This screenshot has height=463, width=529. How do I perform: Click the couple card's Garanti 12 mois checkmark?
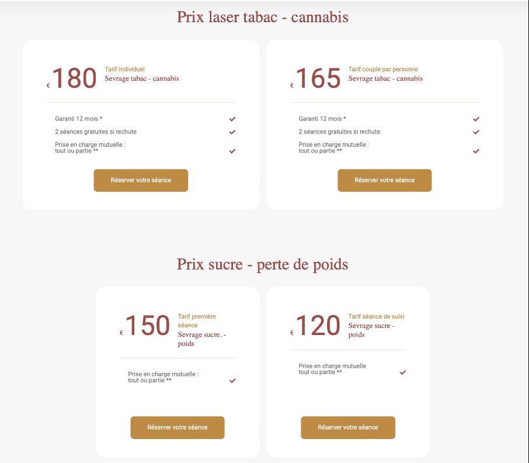click(x=476, y=119)
